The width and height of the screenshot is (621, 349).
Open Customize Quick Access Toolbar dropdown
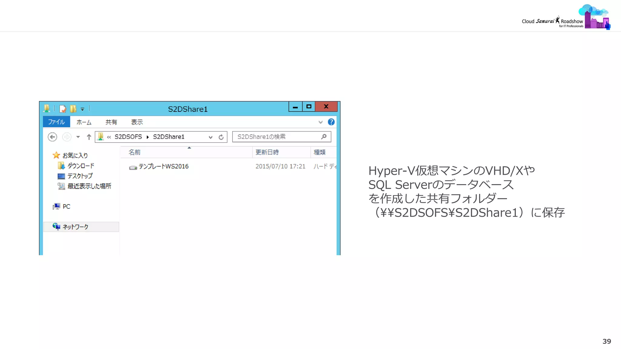(x=82, y=109)
